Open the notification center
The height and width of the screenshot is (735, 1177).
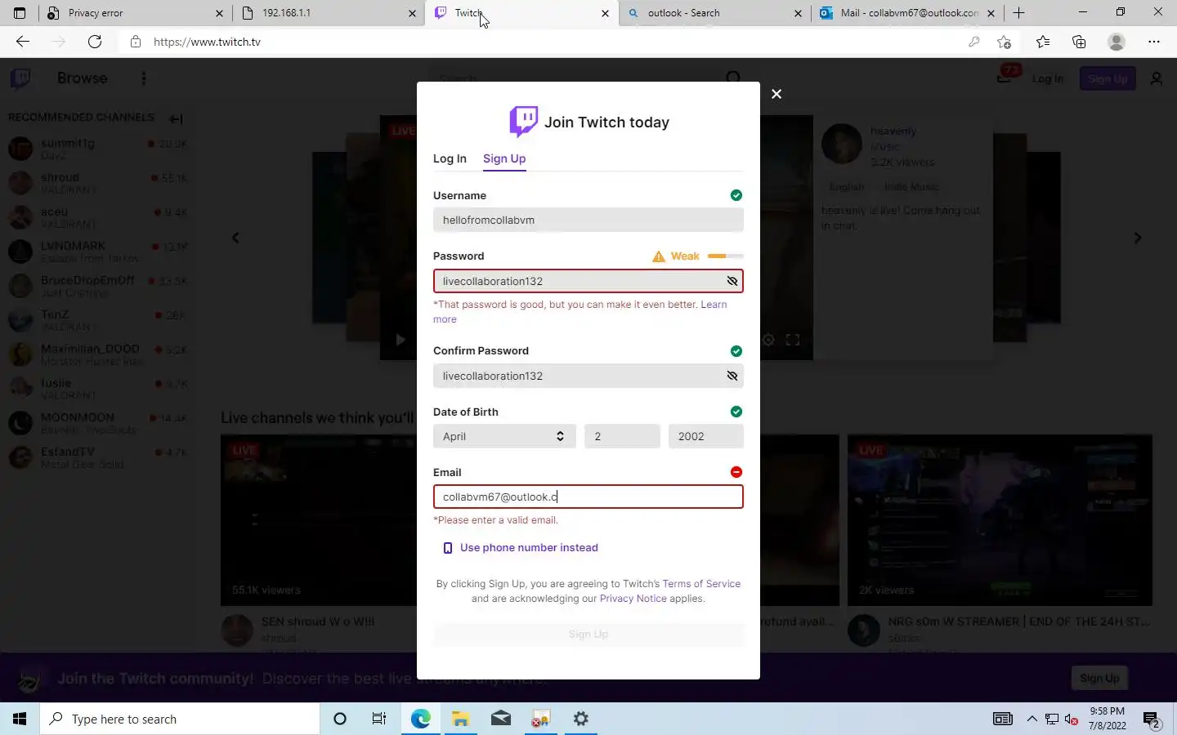pyautogui.click(x=1152, y=719)
